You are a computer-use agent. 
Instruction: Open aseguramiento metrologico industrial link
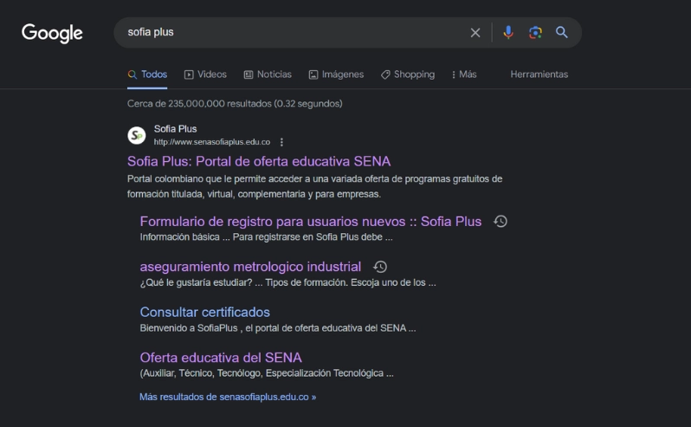(x=250, y=267)
